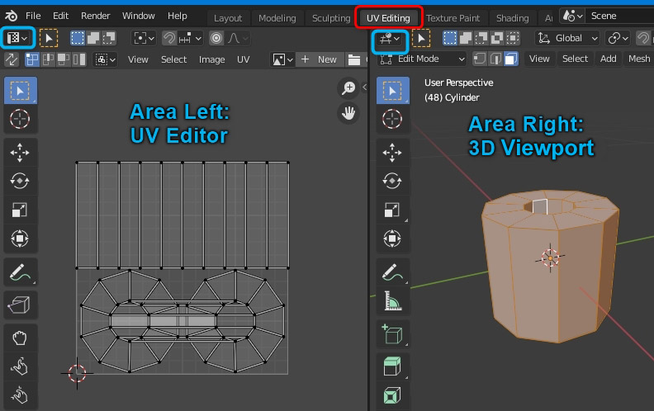Click the zoom magnifier in the UV Editor
Image resolution: width=654 pixels, height=411 pixels.
point(348,88)
